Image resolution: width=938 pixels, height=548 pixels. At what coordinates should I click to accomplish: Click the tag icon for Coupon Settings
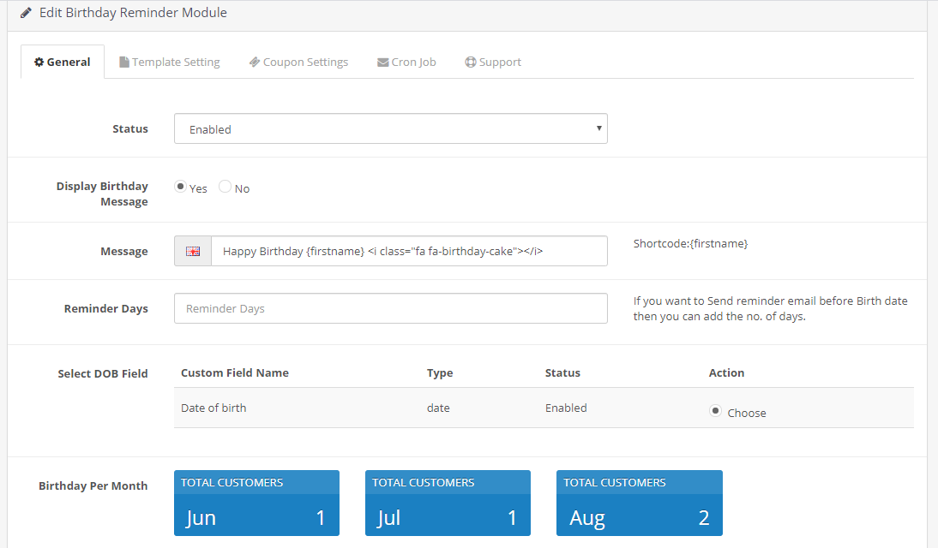coord(255,63)
